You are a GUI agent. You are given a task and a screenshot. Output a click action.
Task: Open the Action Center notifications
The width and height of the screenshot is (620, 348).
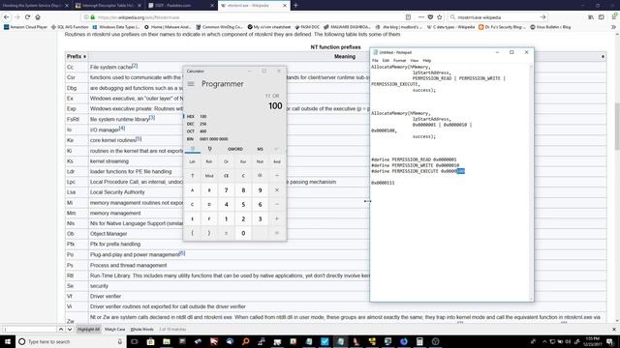pos(609,341)
